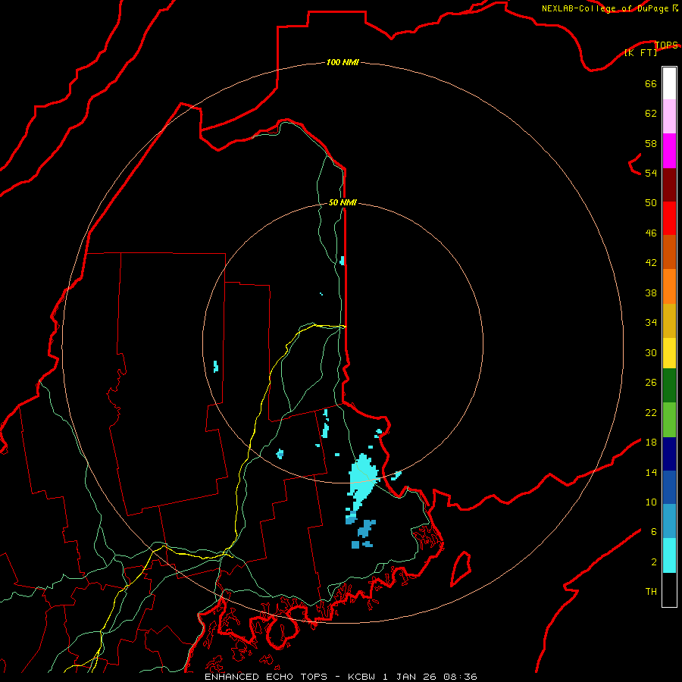The height and width of the screenshot is (682, 682).
Task: Click the 30 legend value
Action: [x=651, y=352]
